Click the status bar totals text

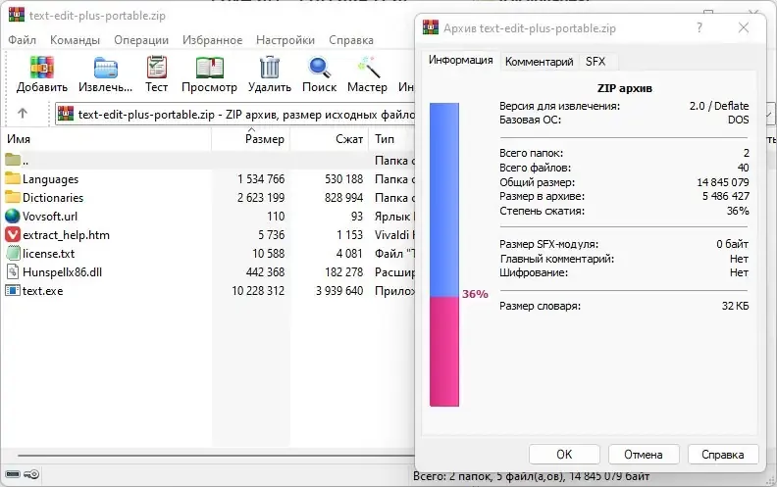531,476
